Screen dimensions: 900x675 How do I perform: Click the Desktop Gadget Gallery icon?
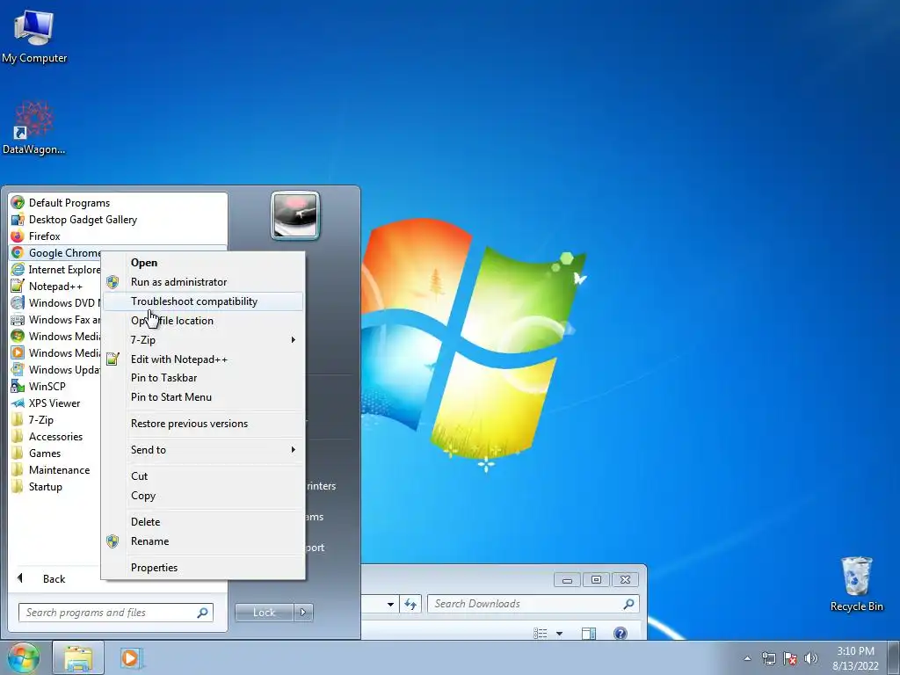(18, 219)
